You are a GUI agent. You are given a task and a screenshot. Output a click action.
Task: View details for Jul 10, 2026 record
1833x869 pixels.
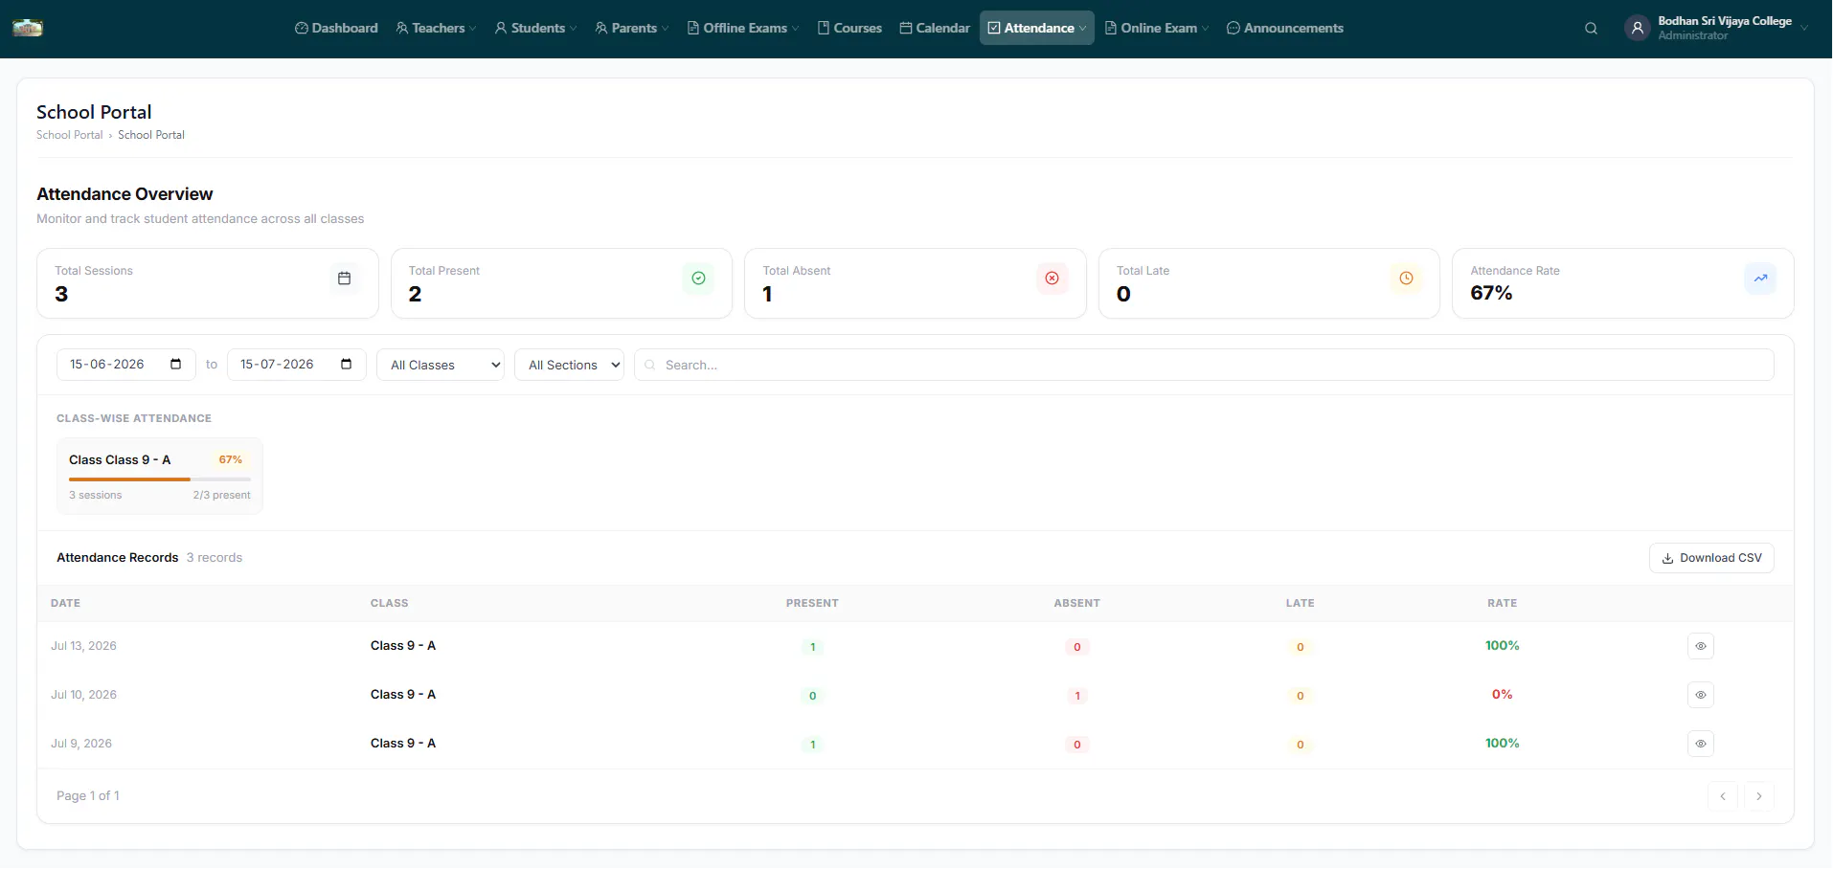[x=1701, y=695]
